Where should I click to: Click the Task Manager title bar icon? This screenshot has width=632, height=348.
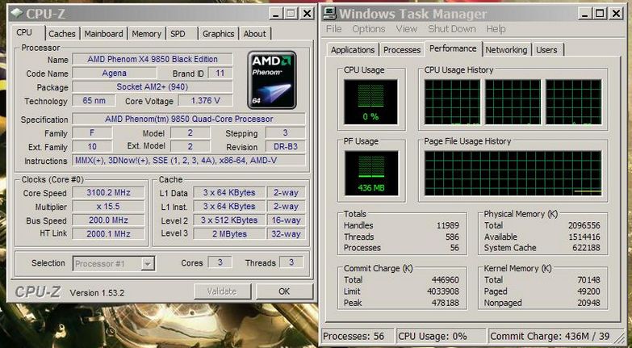(x=329, y=14)
